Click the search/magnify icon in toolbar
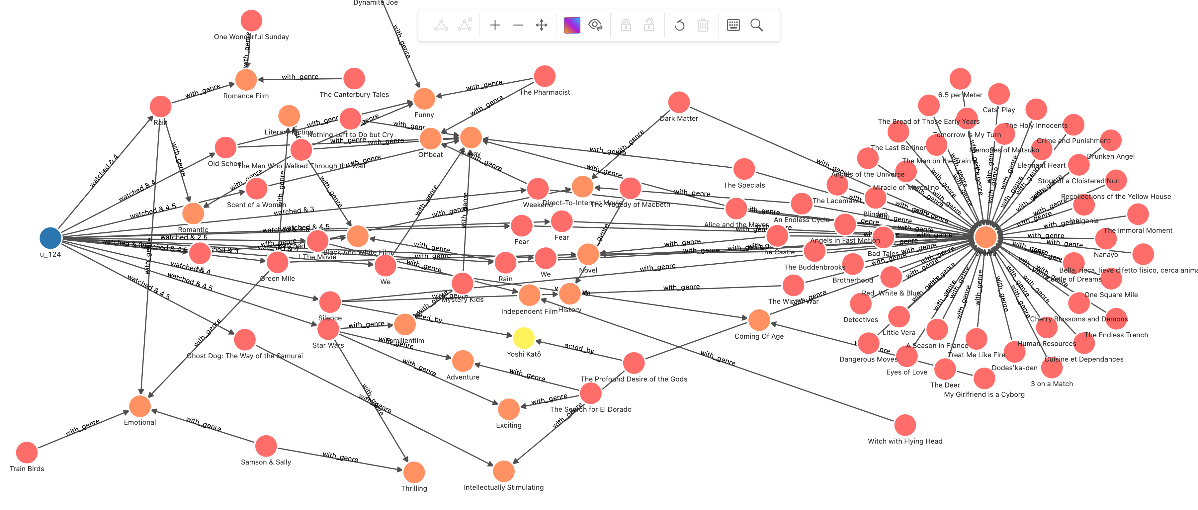This screenshot has height=510, width=1198. click(x=758, y=26)
